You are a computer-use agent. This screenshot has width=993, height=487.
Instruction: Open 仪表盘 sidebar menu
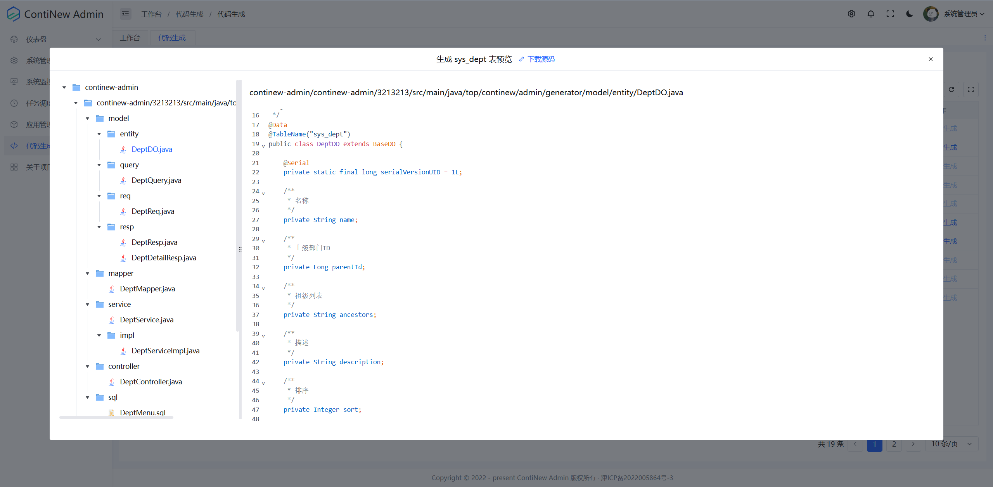click(x=36, y=39)
